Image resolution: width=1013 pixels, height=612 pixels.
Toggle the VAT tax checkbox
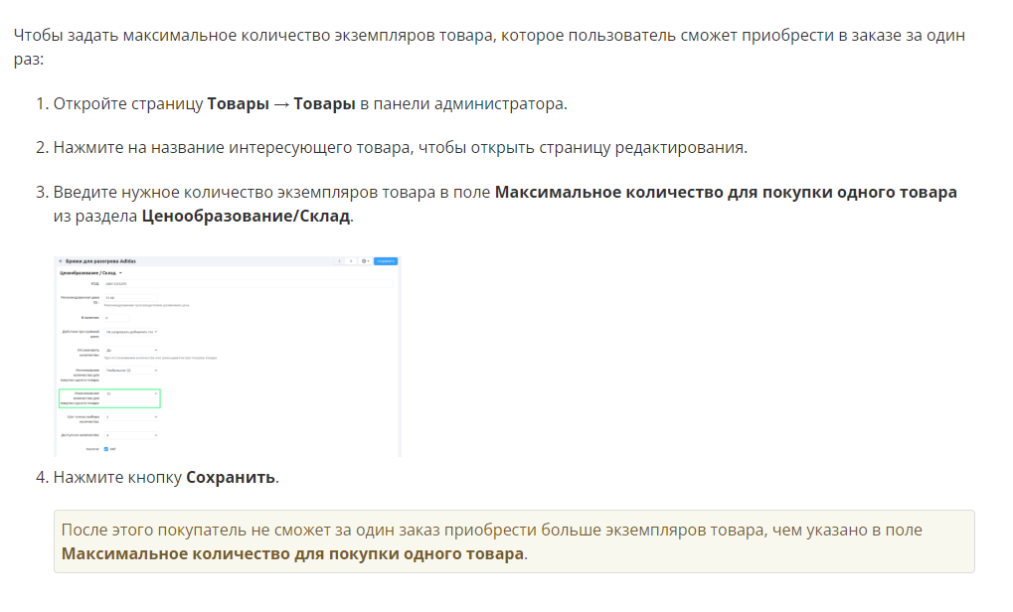coord(107,449)
